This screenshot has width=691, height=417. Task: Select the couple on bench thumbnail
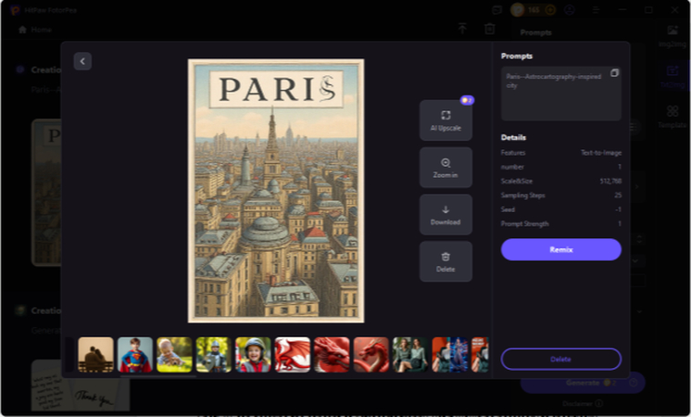[95, 354]
